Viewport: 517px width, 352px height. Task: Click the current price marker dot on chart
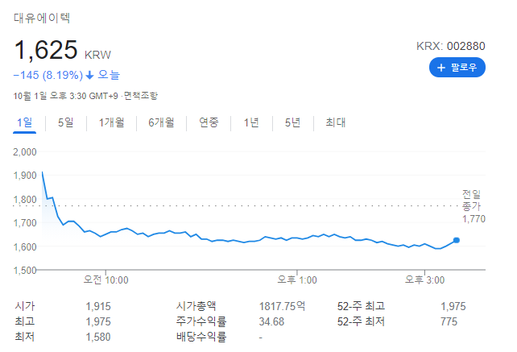pyautogui.click(x=457, y=240)
